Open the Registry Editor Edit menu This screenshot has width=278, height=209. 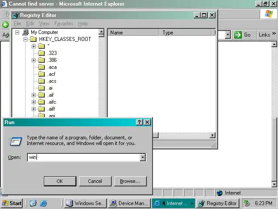tap(30, 24)
